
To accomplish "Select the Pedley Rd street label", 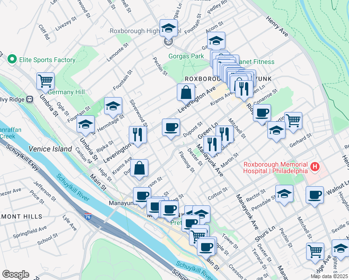I will 217,7.
